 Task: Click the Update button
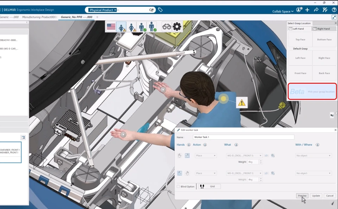316,196
